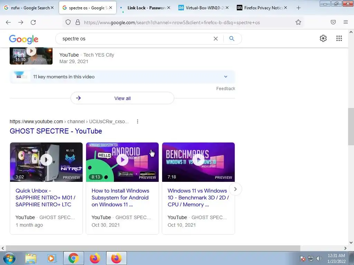Click the Oct 30, 2021 date text
Image resolution: width=354 pixels, height=265 pixels.
click(x=106, y=225)
